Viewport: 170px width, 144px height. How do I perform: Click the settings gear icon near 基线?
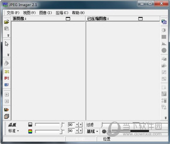(x=104, y=131)
